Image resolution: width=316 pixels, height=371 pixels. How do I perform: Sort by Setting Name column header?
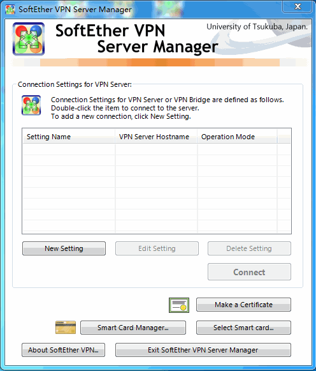click(69, 137)
